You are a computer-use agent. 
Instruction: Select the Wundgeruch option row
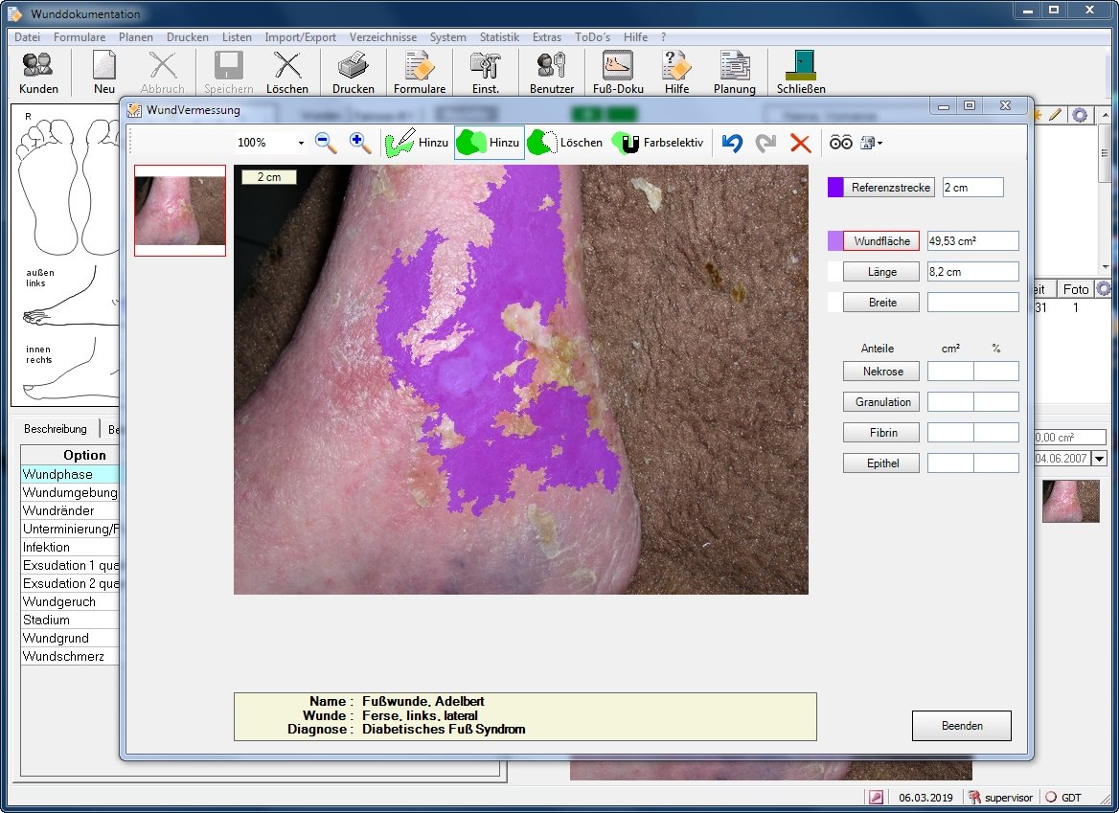tap(70, 602)
